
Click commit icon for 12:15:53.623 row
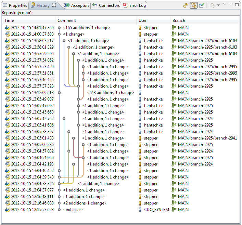[8, 209]
